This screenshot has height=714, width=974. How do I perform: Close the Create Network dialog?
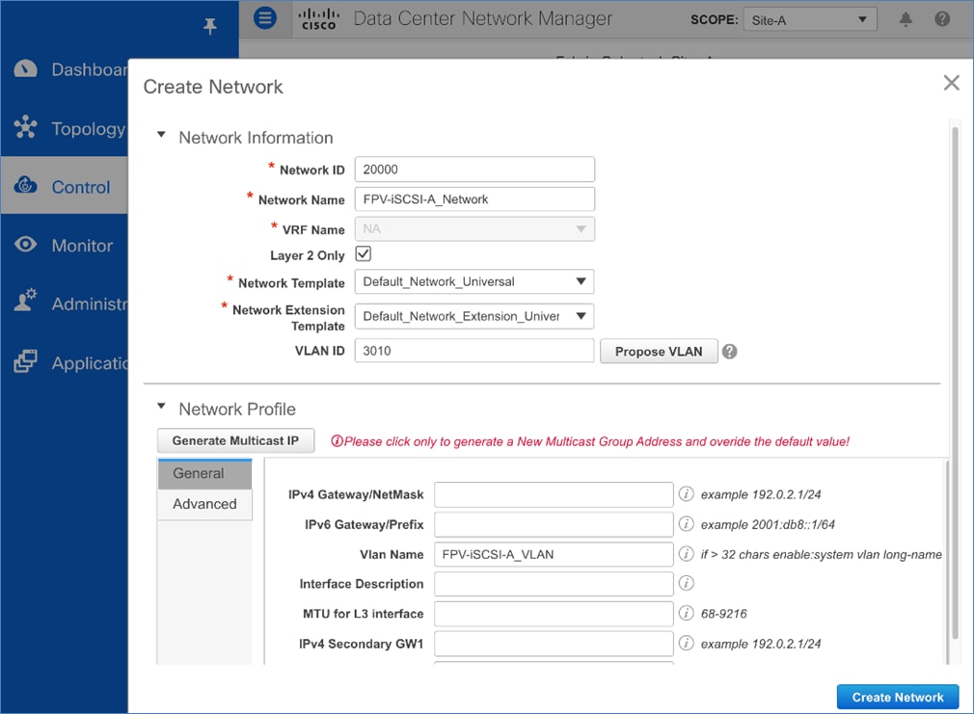[x=951, y=83]
